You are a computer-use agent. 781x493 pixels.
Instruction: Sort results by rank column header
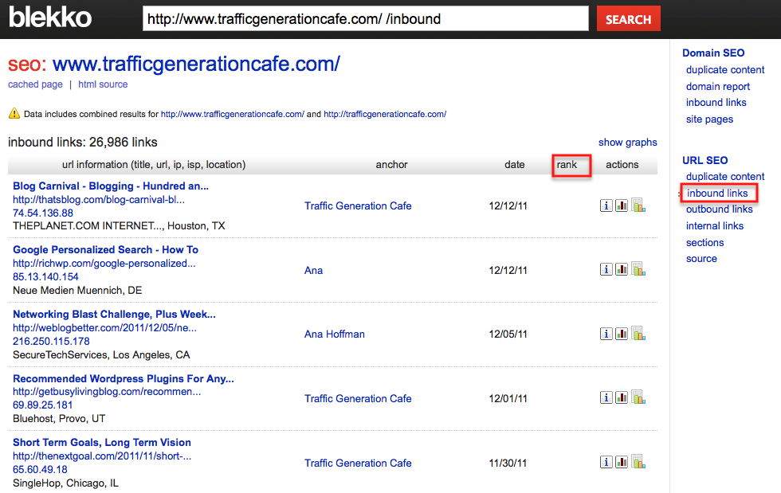(x=567, y=165)
